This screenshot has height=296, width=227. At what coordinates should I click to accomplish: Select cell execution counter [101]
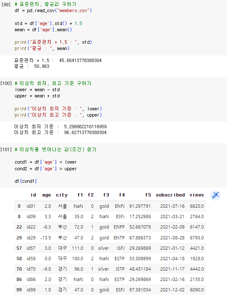pos(6,149)
